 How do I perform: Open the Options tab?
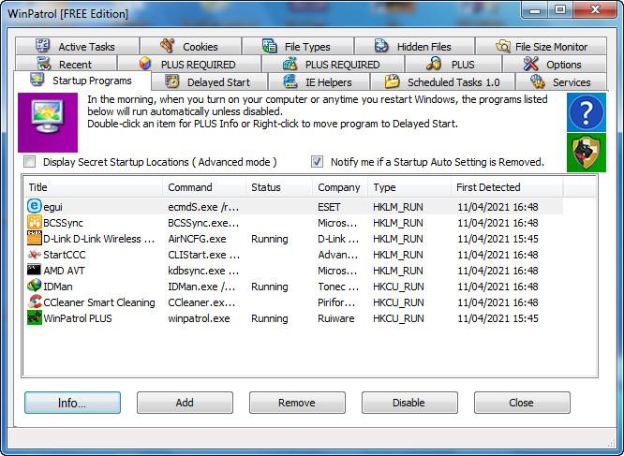[x=555, y=64]
